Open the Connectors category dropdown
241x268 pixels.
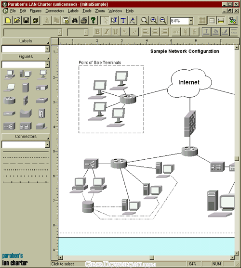(x=47, y=144)
